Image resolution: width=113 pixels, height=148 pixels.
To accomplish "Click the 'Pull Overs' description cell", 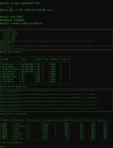I will point(18,134).
